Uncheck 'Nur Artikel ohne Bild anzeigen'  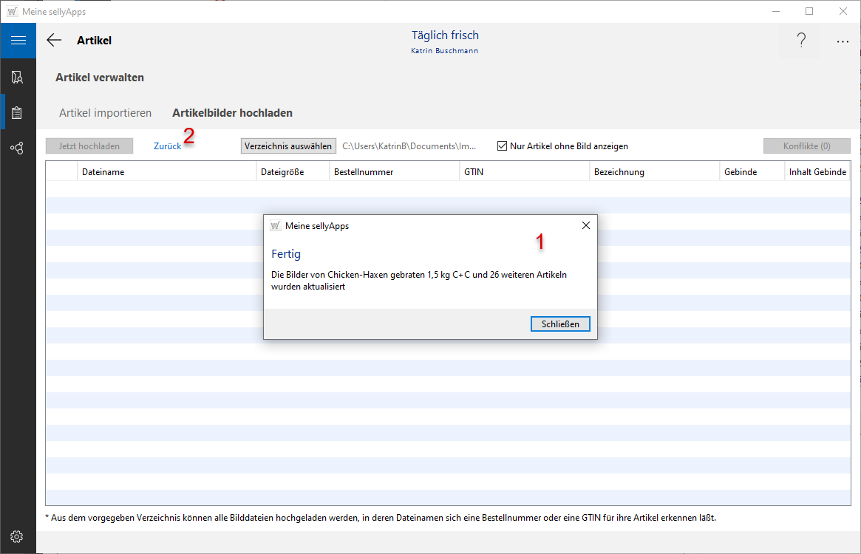pos(503,146)
